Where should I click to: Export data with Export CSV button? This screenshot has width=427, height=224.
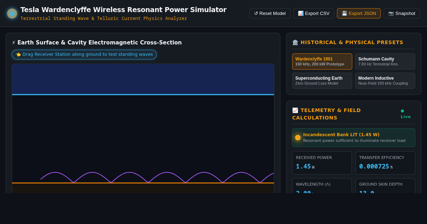pos(313,14)
